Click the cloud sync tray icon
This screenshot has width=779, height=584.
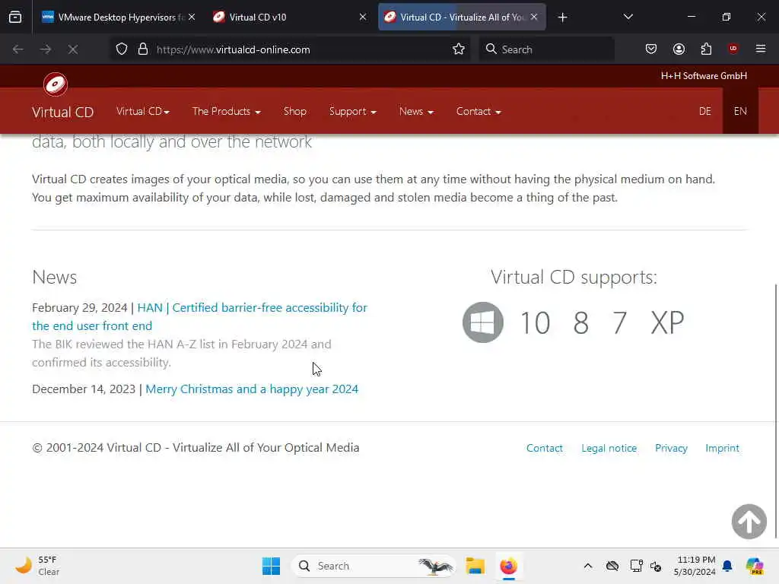click(612, 566)
